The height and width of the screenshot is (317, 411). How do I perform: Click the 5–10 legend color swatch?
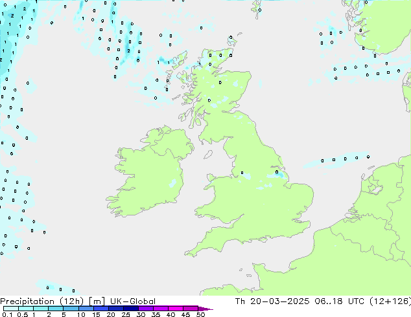[x=71, y=309]
